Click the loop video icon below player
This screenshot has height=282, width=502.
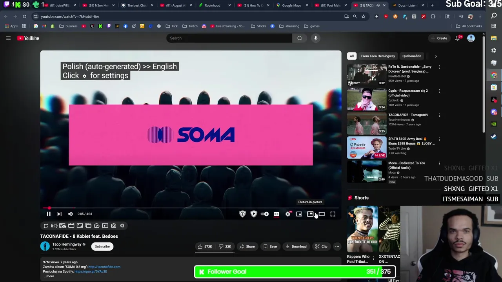point(45,226)
